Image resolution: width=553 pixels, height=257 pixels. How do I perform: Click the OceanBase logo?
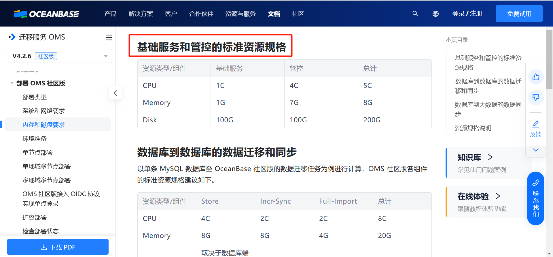pos(46,14)
